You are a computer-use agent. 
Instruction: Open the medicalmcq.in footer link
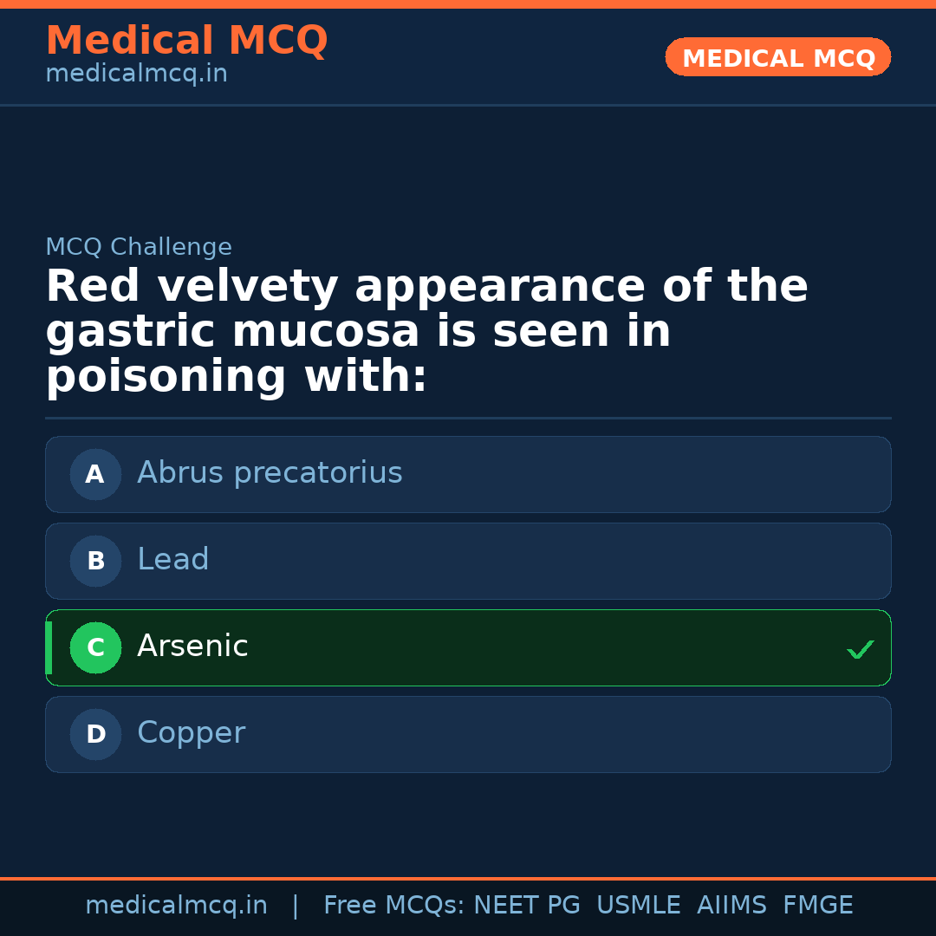(177, 905)
